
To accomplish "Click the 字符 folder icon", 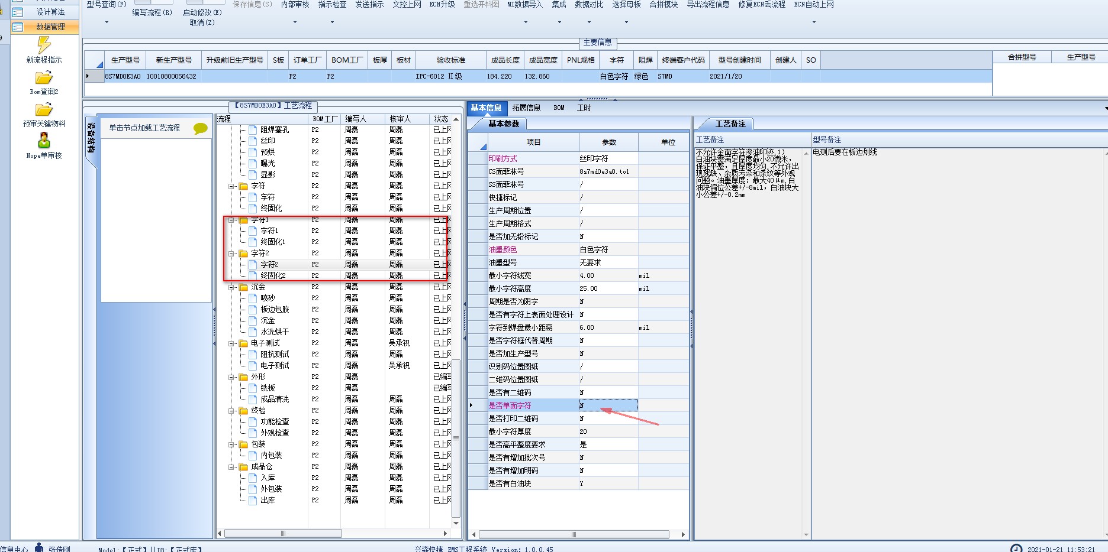I will 243,186.
